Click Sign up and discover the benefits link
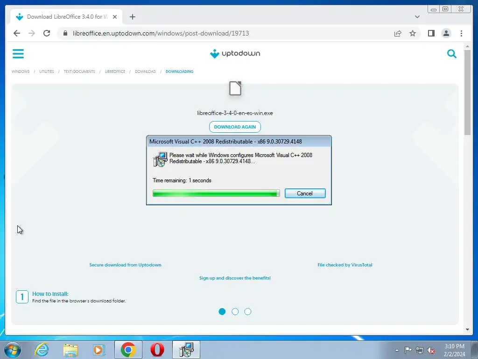This screenshot has height=359, width=478. click(235, 278)
